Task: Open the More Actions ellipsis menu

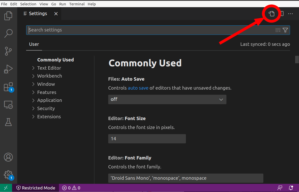Action: pyautogui.click(x=290, y=14)
